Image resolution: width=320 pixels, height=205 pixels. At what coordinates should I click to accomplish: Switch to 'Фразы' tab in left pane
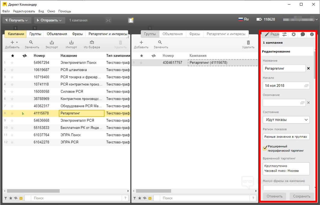(x=77, y=34)
